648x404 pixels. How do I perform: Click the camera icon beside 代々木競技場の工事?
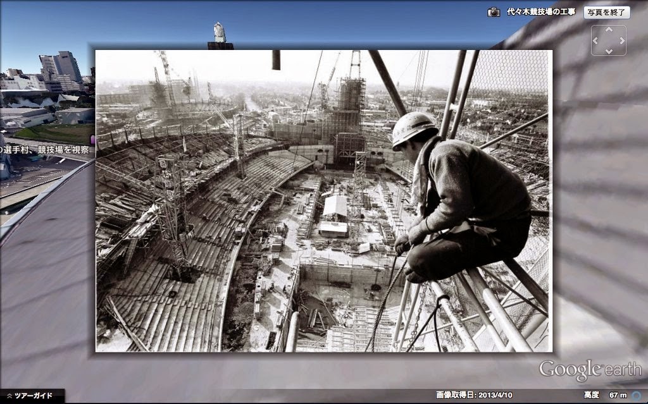coord(494,12)
